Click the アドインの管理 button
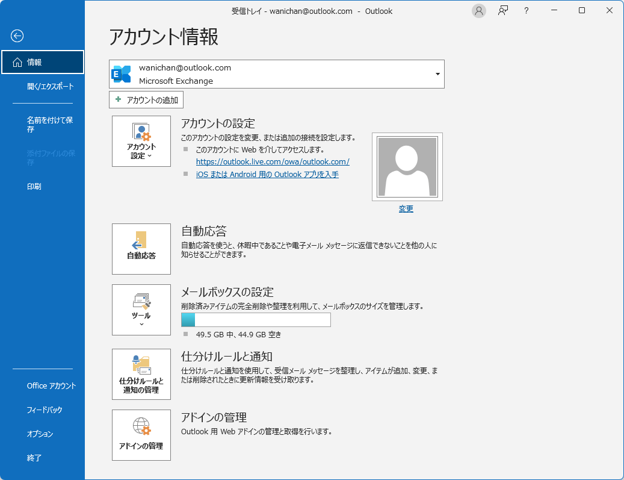Screen dimensions: 624x480 [141, 435]
